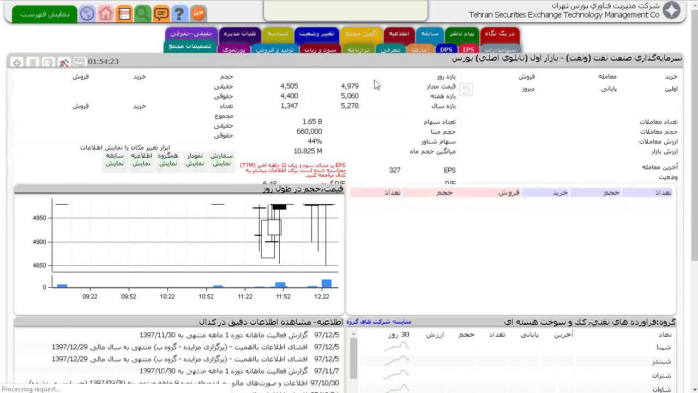
Task: Click the small icon beside قیمت مجاز
Action: tap(466, 89)
